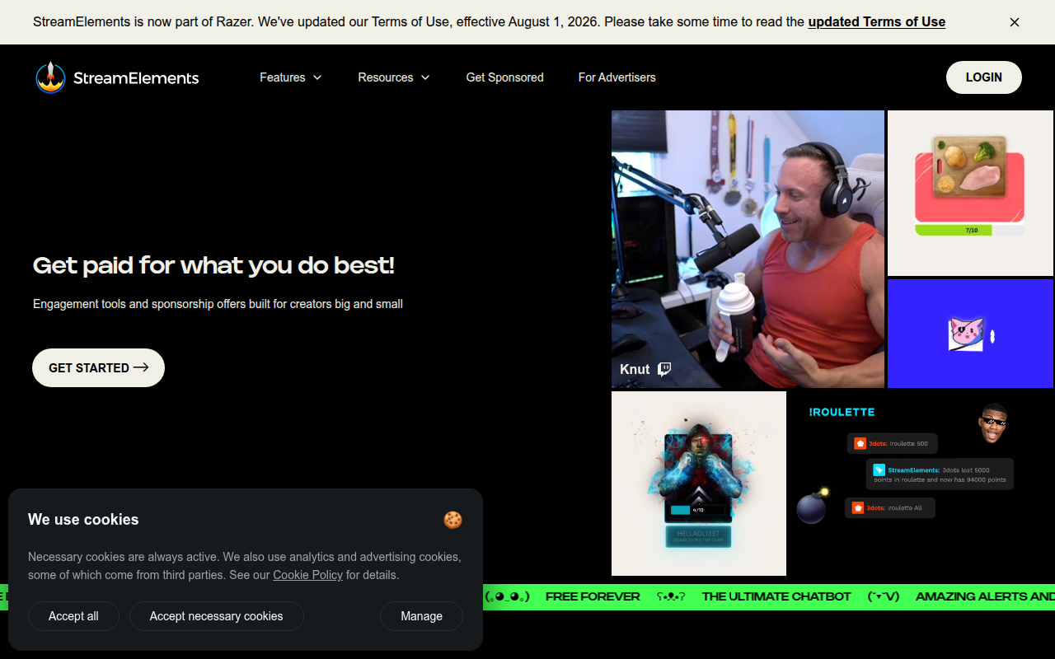Viewport: 1055px width, 659px height.
Task: Click the bomb icon in roulette panel
Action: pyautogui.click(x=812, y=507)
